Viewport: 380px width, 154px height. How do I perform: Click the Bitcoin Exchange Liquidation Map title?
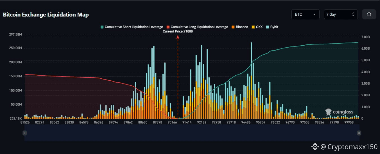tap(46, 15)
